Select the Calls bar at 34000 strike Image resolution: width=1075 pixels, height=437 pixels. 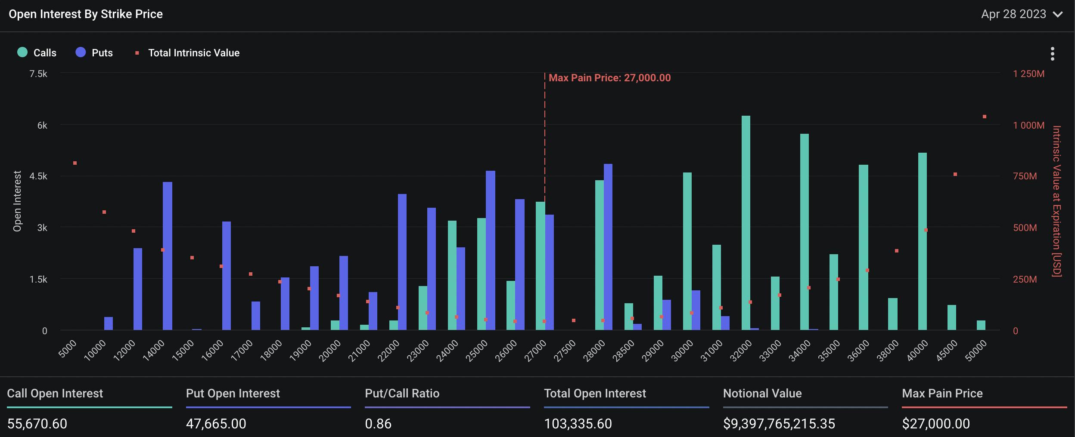click(804, 232)
